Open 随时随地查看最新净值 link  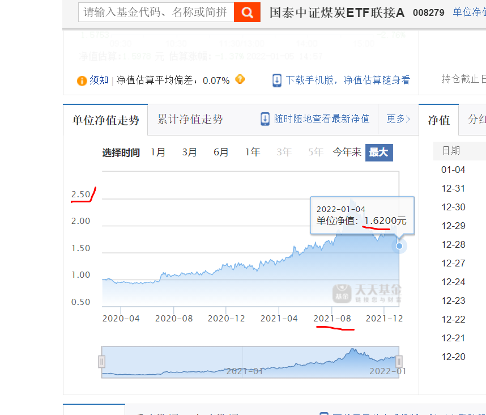click(x=322, y=119)
